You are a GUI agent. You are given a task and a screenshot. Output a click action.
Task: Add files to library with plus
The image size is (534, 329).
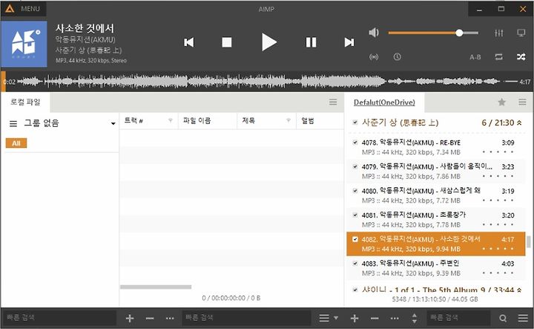pyautogui.click(x=130, y=319)
